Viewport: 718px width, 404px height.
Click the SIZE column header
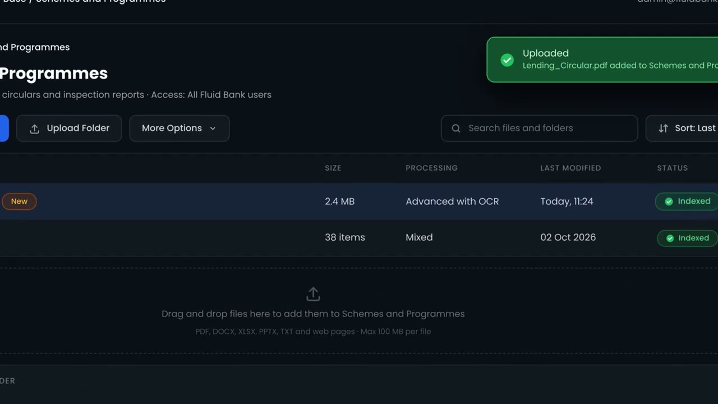tap(333, 168)
